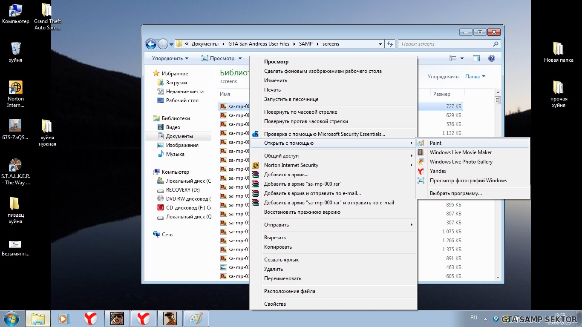Image resolution: width=582 pixels, height=327 pixels.
Task: Click Копировать in the context menu
Action: point(333,247)
